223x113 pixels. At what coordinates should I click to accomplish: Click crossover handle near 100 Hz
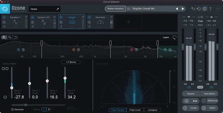[x=42, y=43]
